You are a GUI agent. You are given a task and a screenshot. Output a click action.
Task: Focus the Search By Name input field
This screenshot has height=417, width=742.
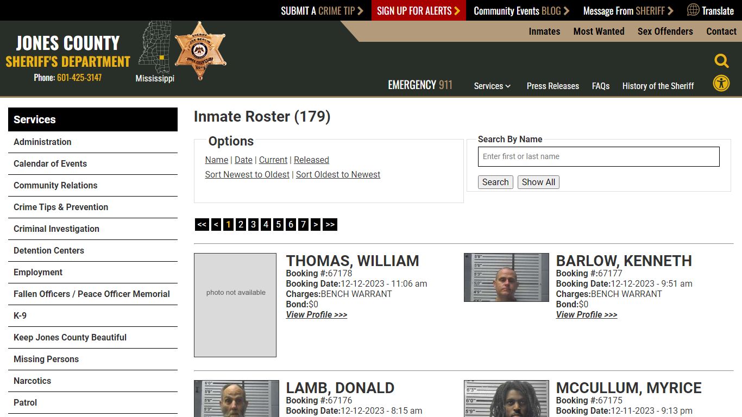point(599,156)
